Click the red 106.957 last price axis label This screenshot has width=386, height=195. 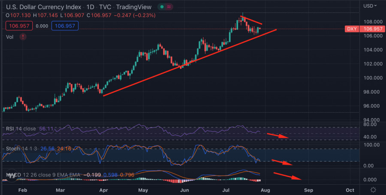pos(373,29)
